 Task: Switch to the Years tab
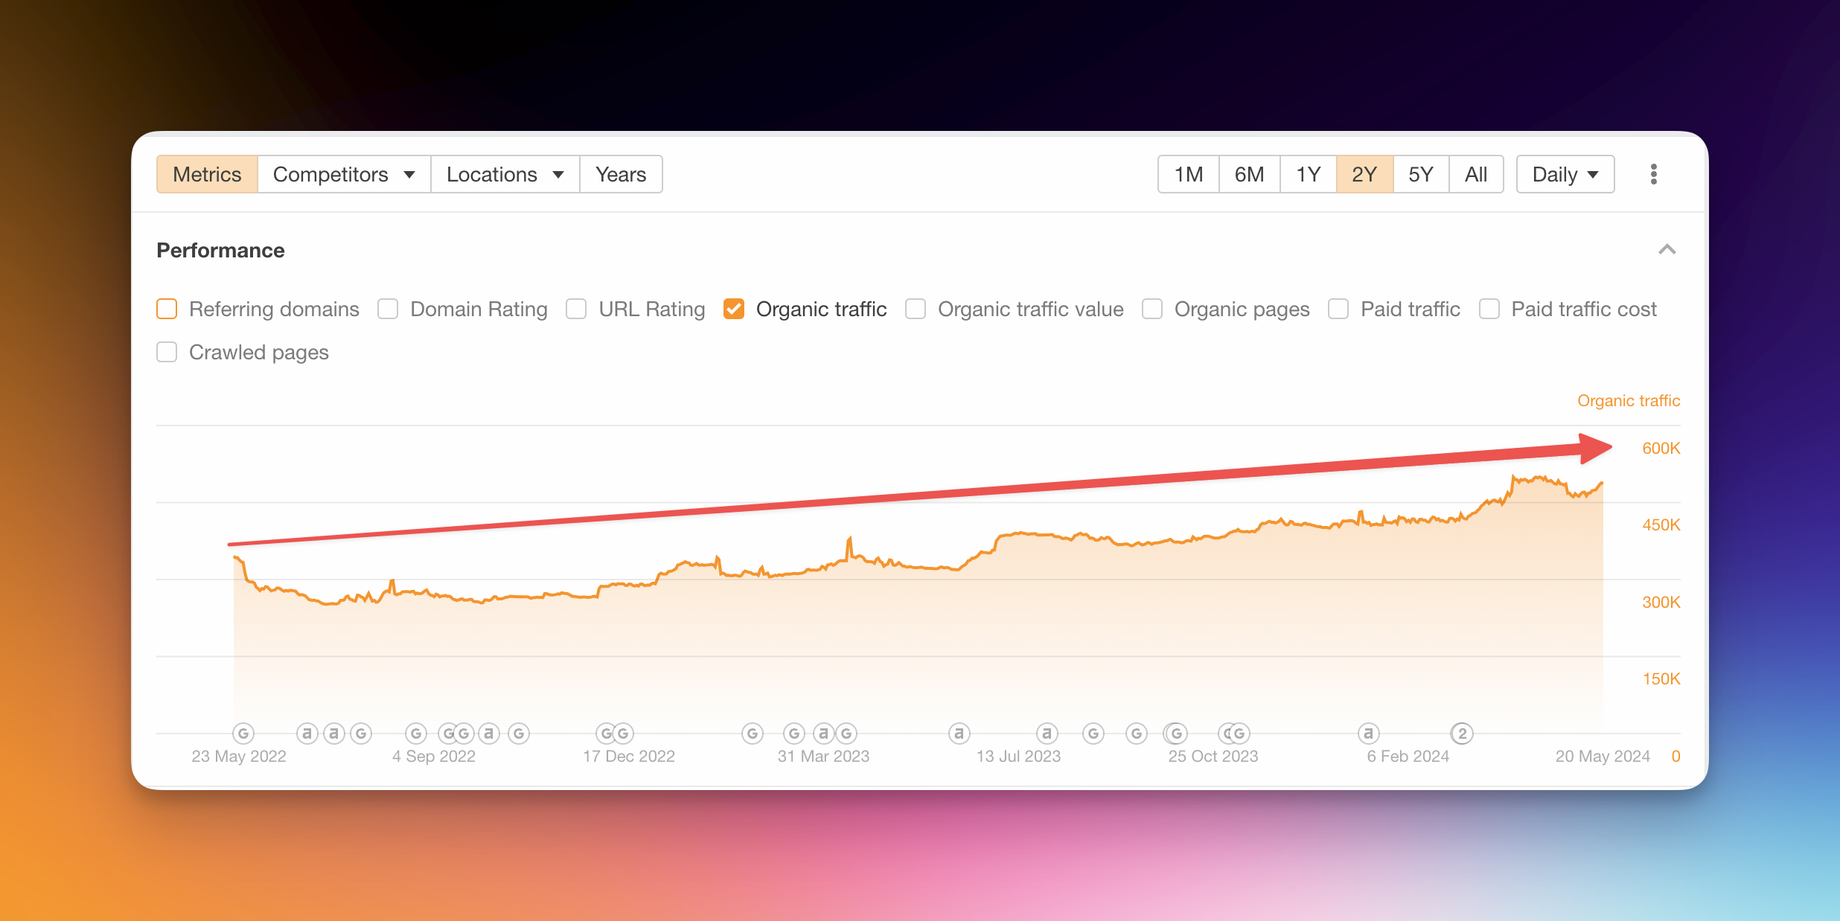(621, 174)
